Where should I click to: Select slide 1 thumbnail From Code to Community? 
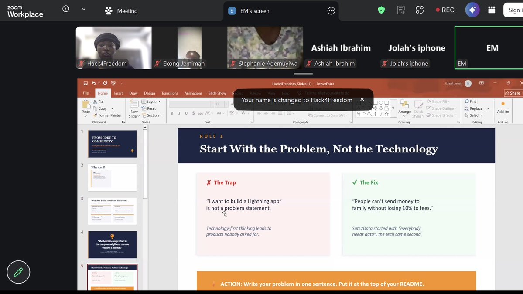(113, 144)
